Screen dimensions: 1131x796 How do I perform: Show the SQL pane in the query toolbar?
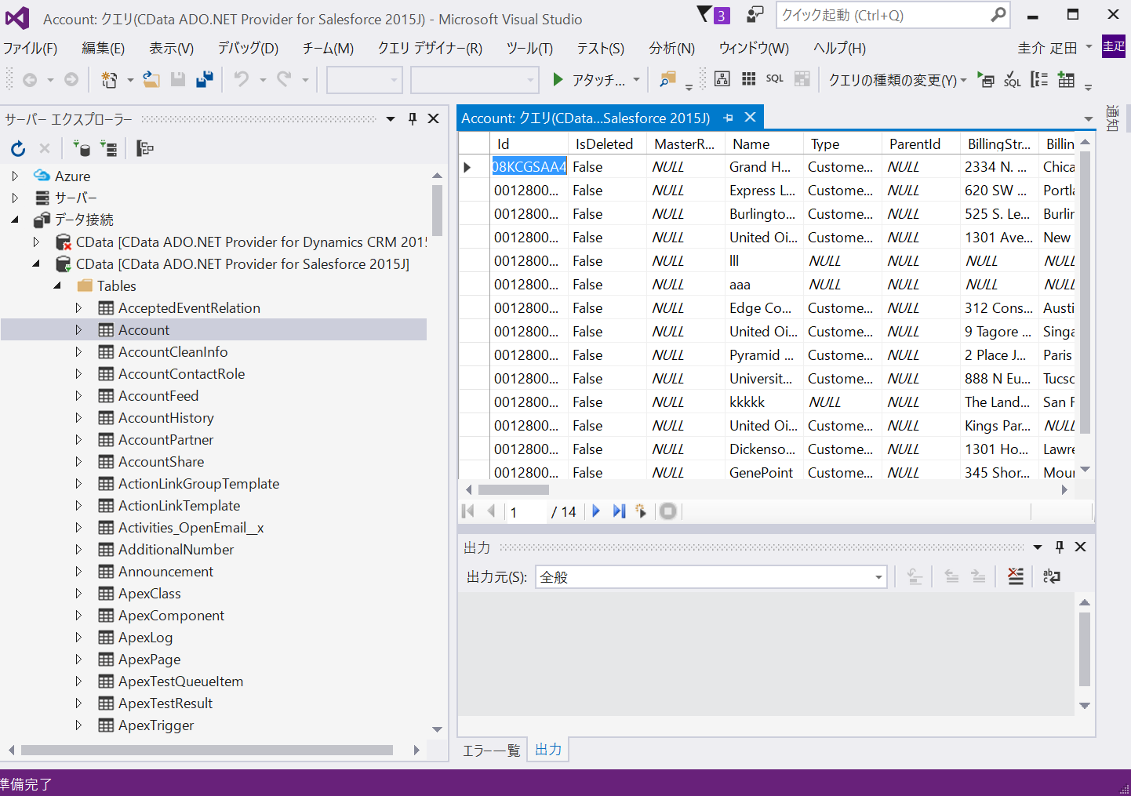(774, 78)
